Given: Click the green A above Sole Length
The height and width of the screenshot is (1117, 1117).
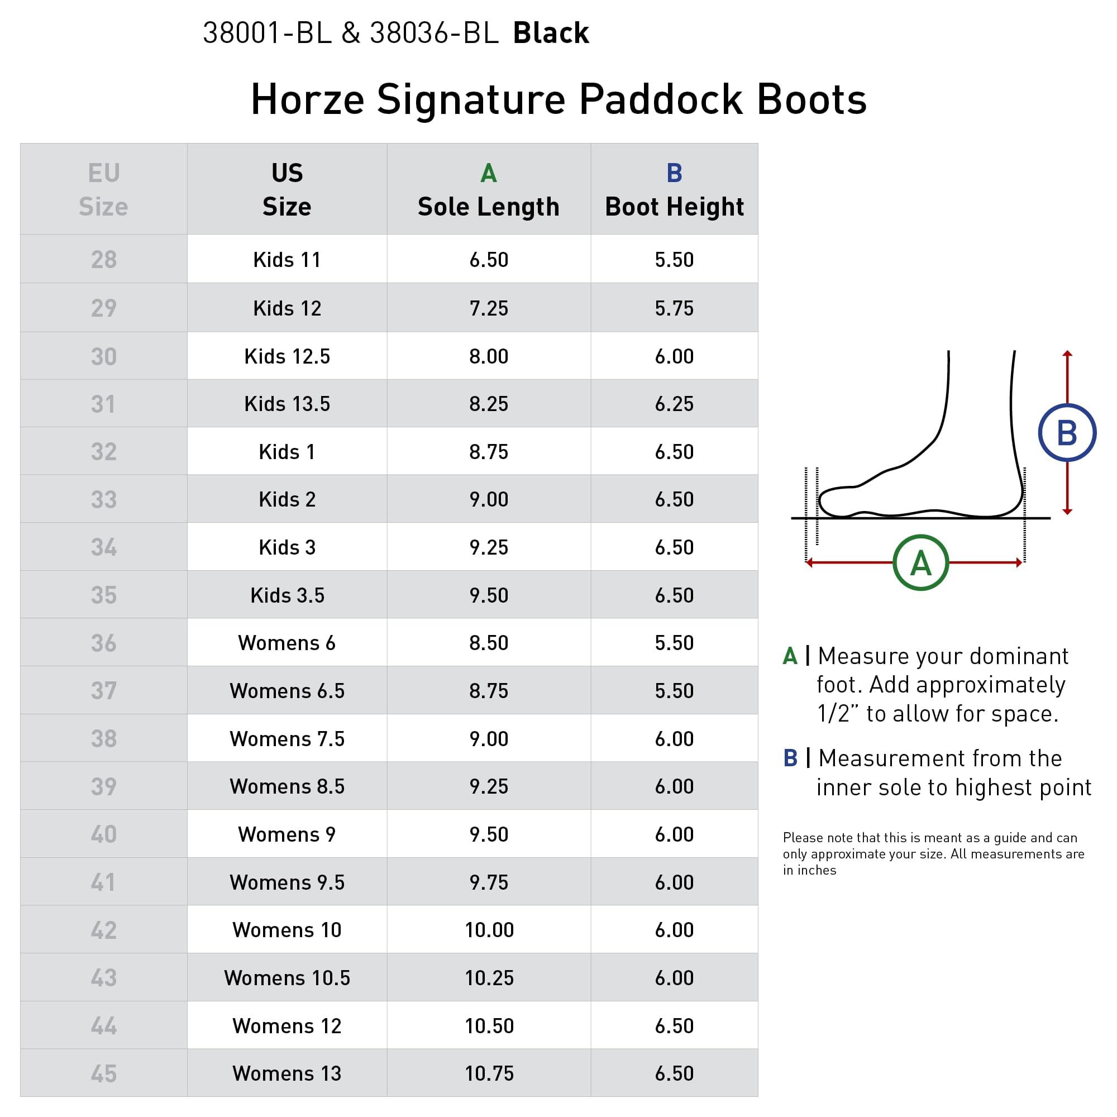Looking at the screenshot, I should (x=489, y=173).
